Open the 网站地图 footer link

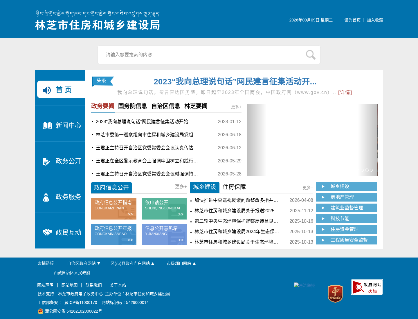click(x=69, y=285)
